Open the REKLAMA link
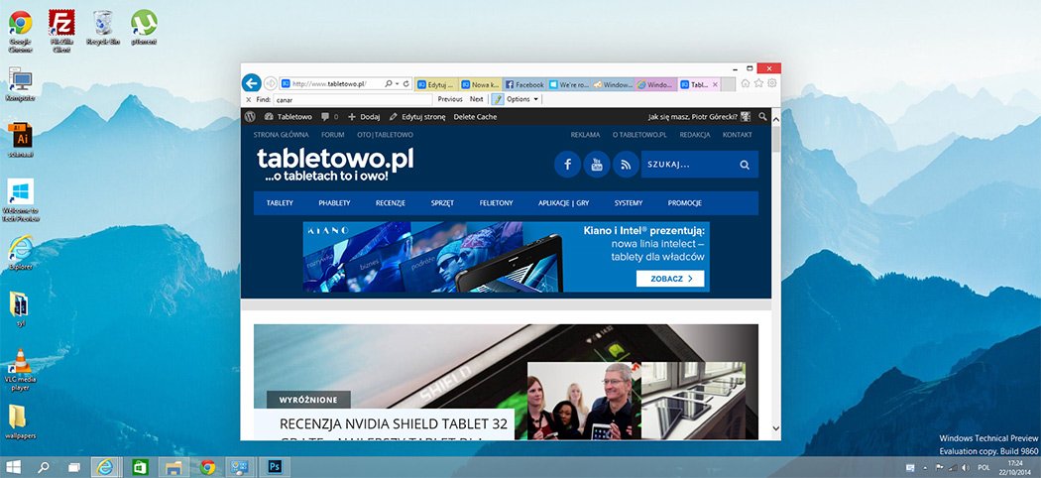Viewport: 1041px width, 478px height. click(x=585, y=135)
